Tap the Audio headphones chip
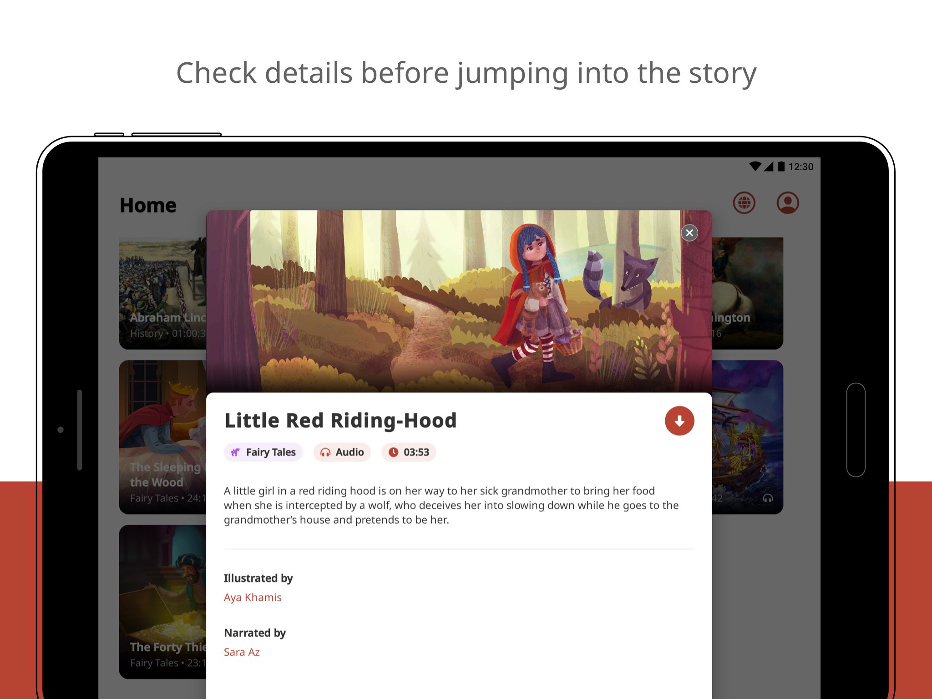932x699 pixels. pos(342,452)
